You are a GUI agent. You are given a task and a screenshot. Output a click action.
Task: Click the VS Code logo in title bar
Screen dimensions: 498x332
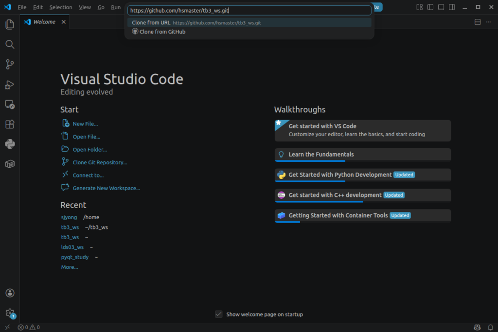coord(7,7)
